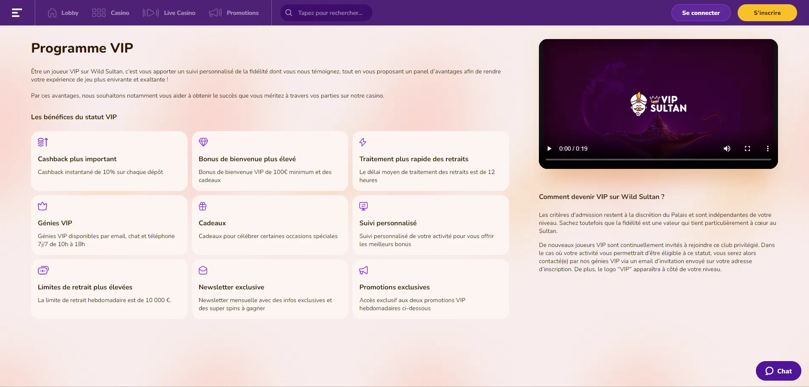This screenshot has height=387, width=809.
Task: Click Limites de retrait plus élevées title
Action: [x=85, y=287]
